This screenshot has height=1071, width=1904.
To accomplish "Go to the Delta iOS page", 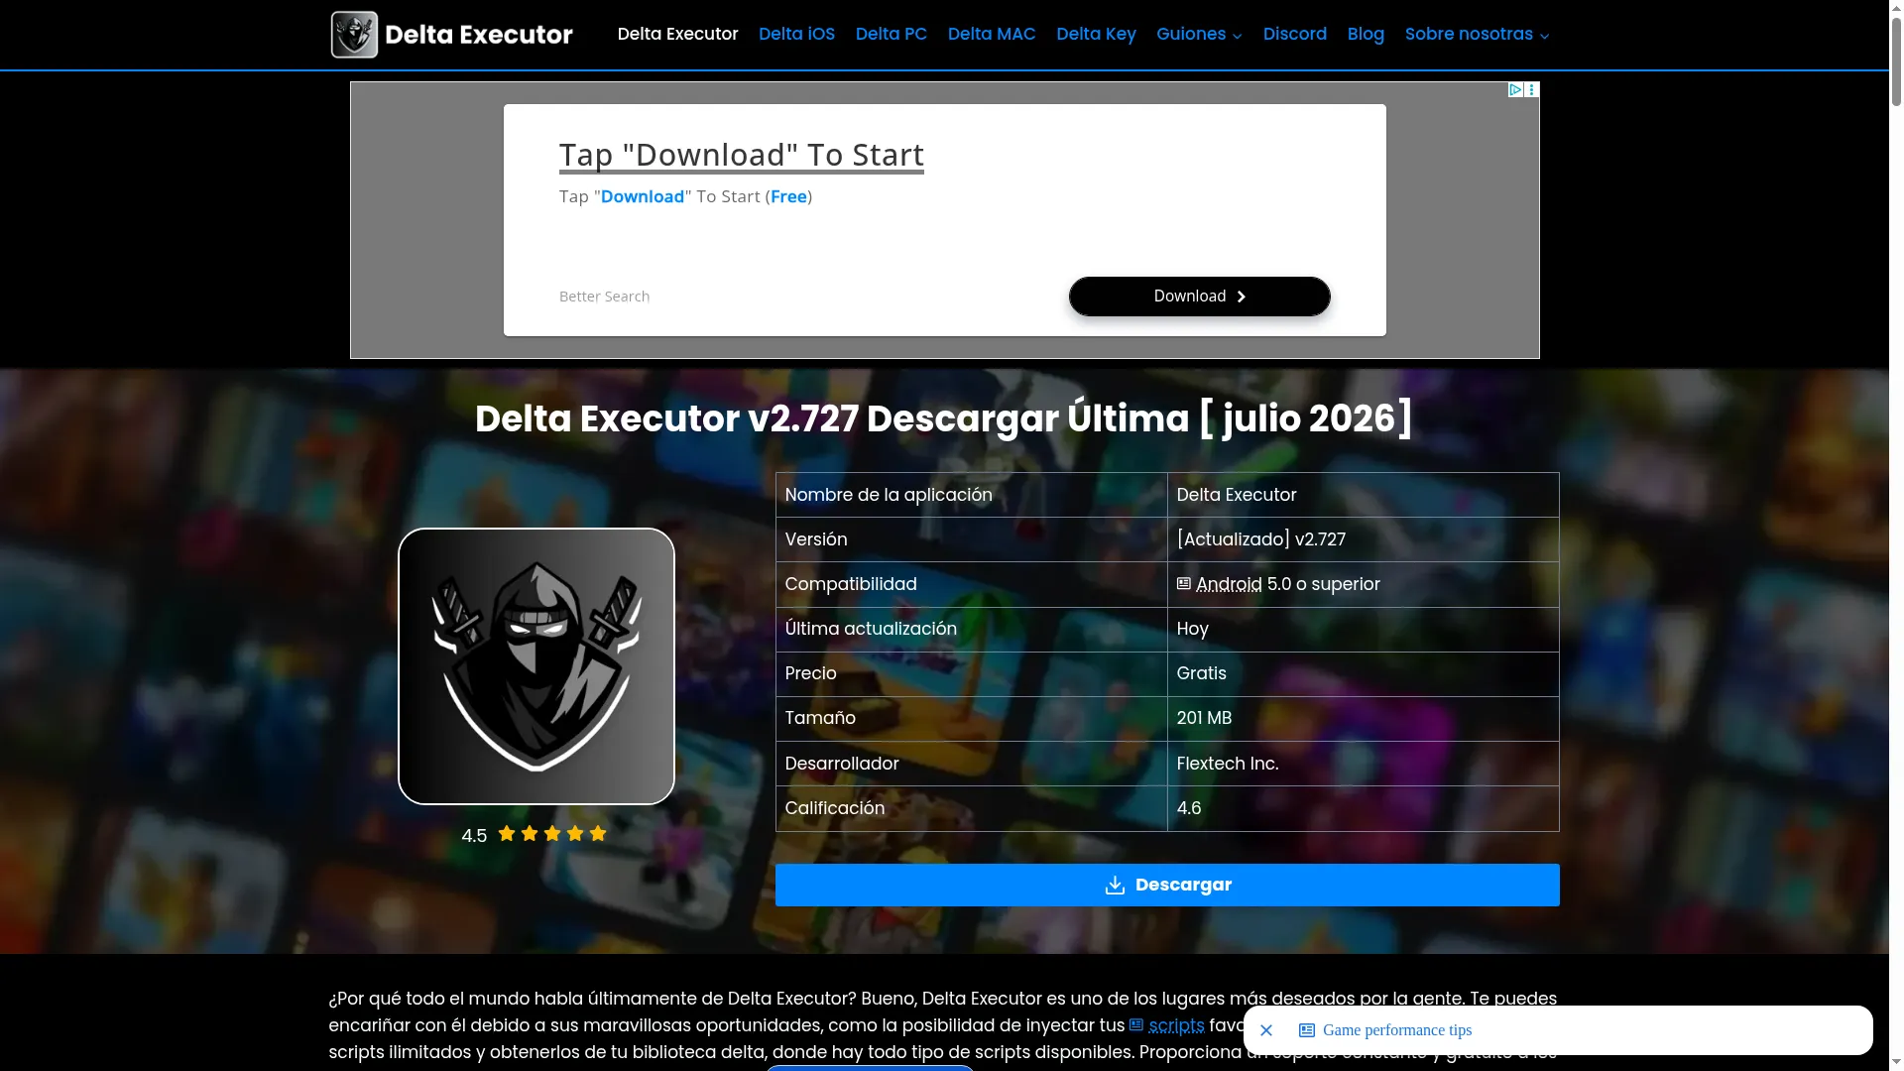I will tap(796, 34).
